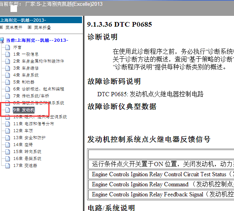The width and height of the screenshot is (234, 211).
Task: Click the 诊断说明 section heading
Action: point(102,37)
